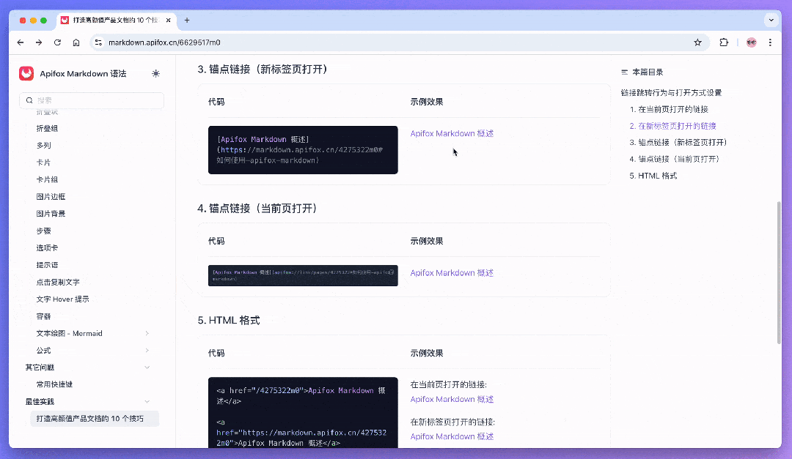The height and width of the screenshot is (459, 792).
Task: Jump to 链接跳转行为与打开方式设置 in outline
Action: click(x=671, y=93)
